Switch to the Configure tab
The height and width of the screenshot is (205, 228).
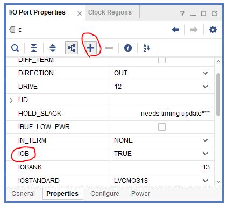[105, 194]
